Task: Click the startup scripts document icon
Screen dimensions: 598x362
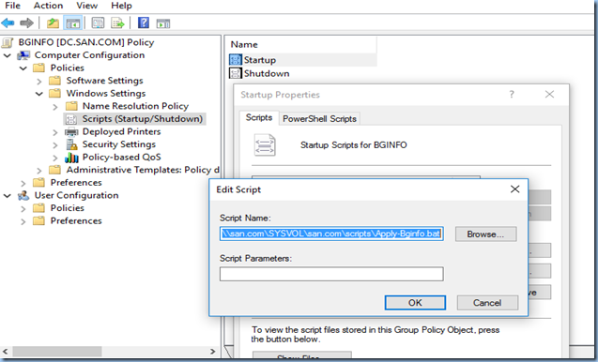Action: point(265,145)
